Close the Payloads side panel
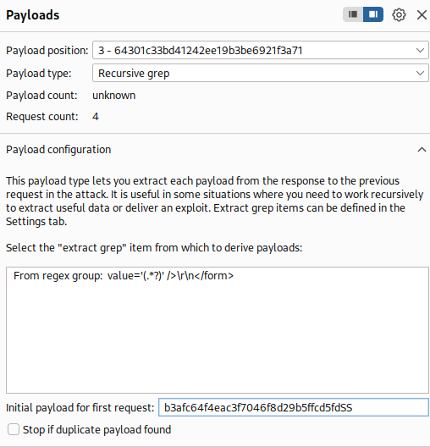Image resolution: width=430 pixels, height=447 pixels. click(x=422, y=15)
